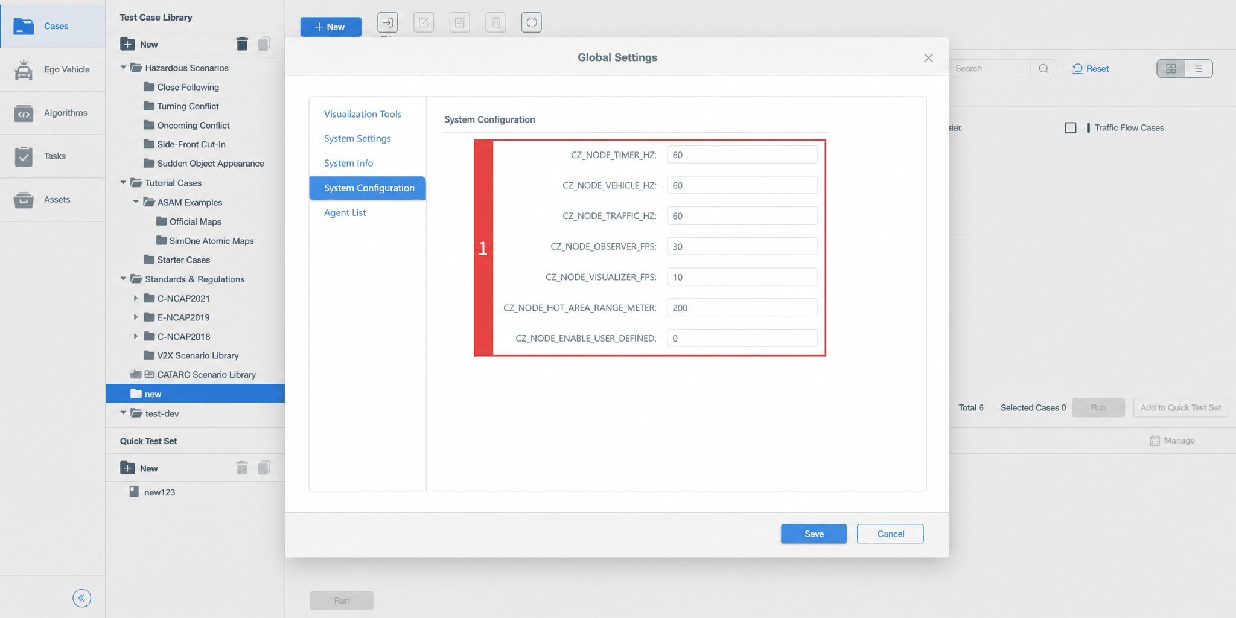Collapse the ASAM Examples folder
1236x618 pixels.
(136, 202)
